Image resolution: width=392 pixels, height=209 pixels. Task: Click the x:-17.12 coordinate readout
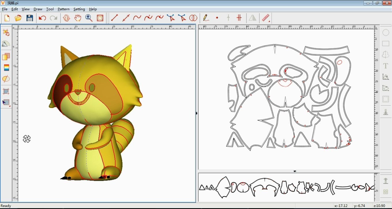point(341,206)
